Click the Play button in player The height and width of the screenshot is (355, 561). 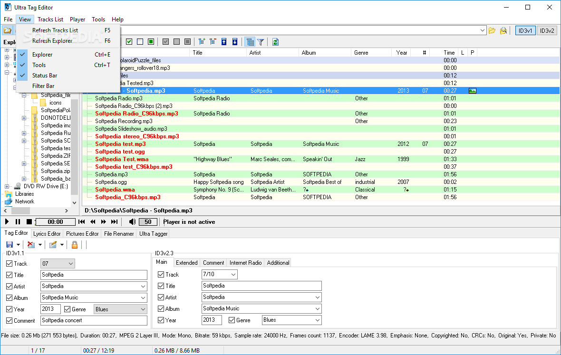coord(7,221)
